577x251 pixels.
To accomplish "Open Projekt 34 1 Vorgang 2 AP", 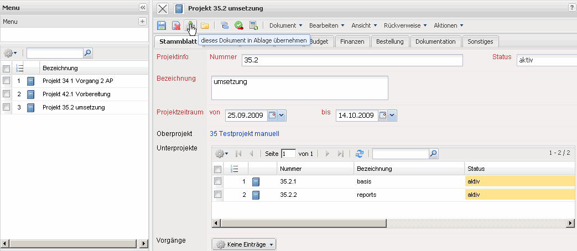I will [77, 81].
